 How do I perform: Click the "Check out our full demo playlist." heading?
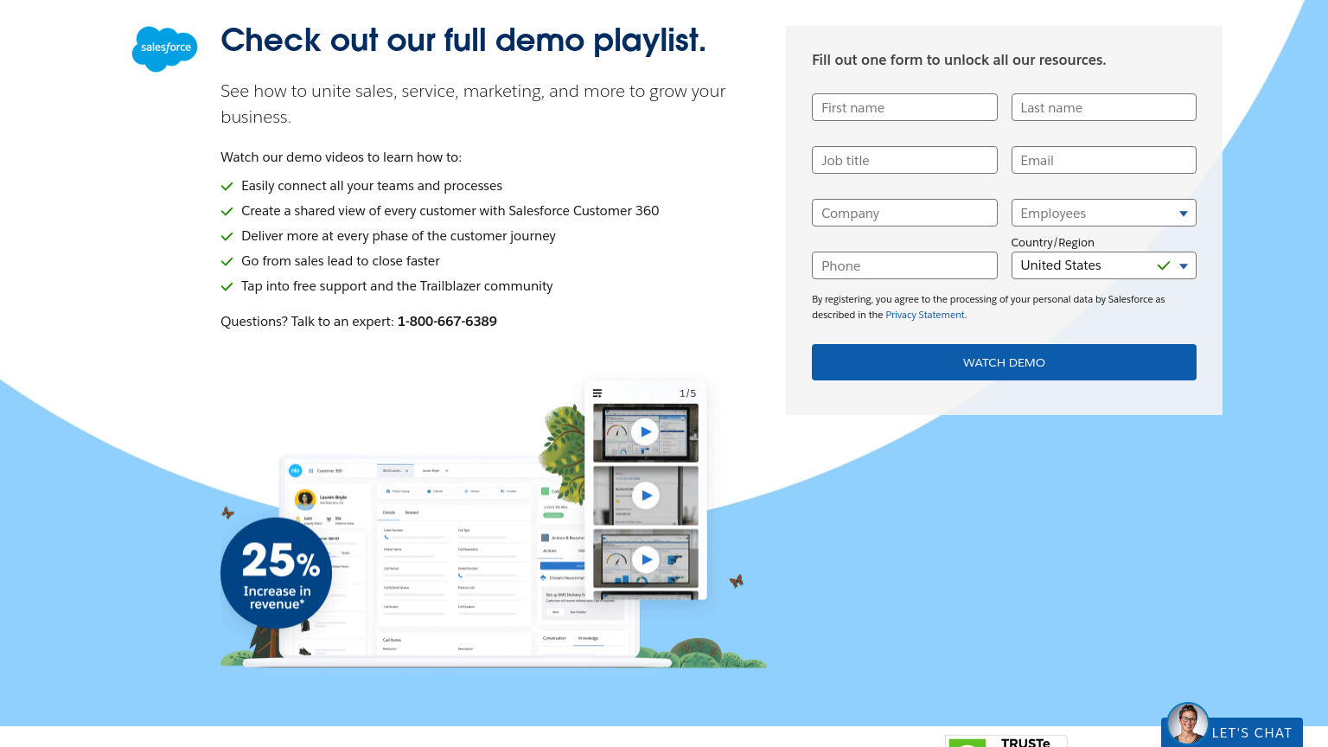(x=463, y=41)
